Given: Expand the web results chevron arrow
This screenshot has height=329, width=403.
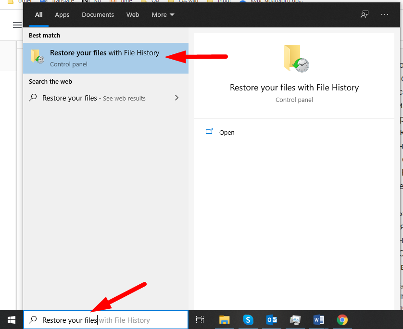Looking at the screenshot, I should coord(177,98).
